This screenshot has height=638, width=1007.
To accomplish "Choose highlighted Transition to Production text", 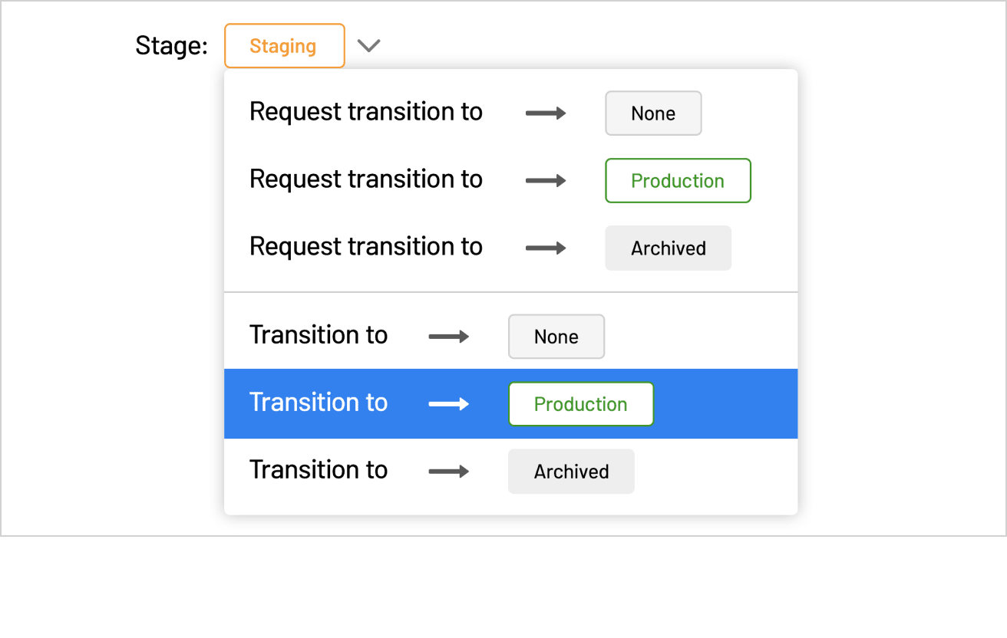I will tap(319, 403).
